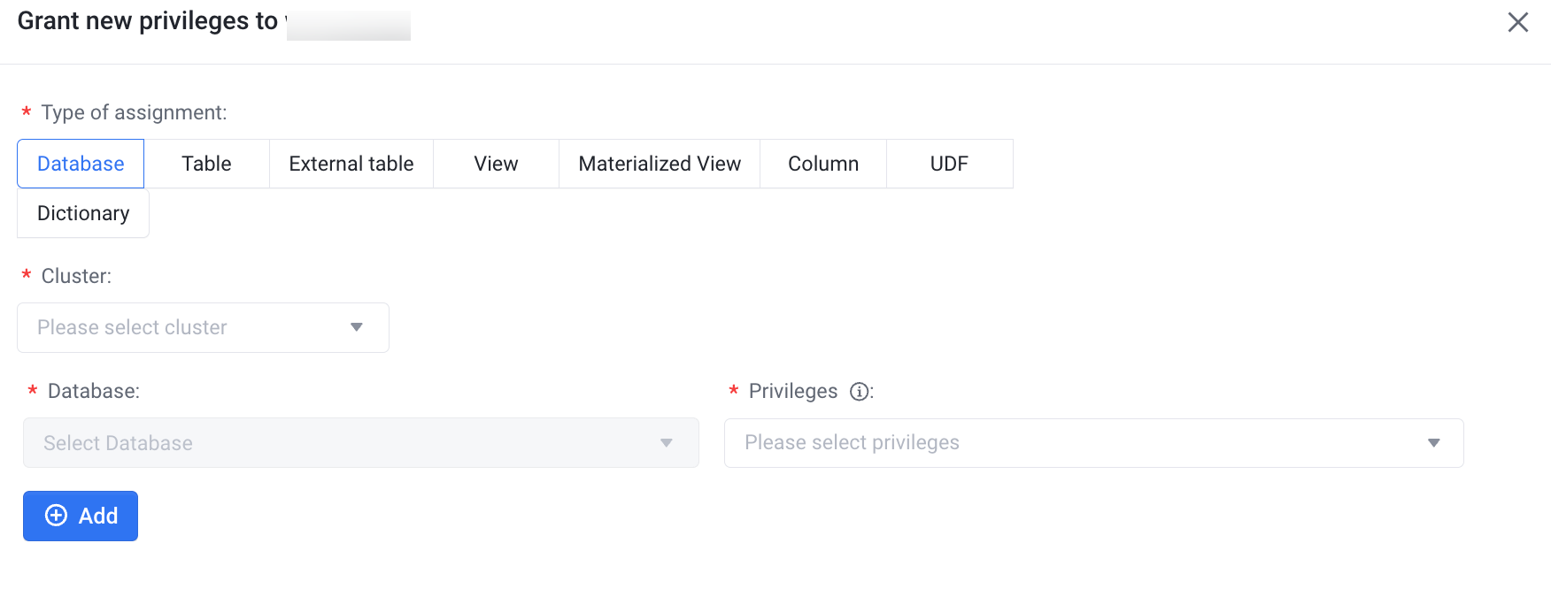This screenshot has height=612, width=1551.
Task: Click the Type of assignment label
Action: 134,112
